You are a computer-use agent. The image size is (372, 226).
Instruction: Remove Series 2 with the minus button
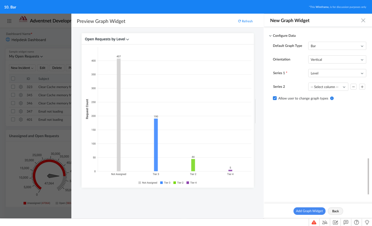(x=353, y=87)
